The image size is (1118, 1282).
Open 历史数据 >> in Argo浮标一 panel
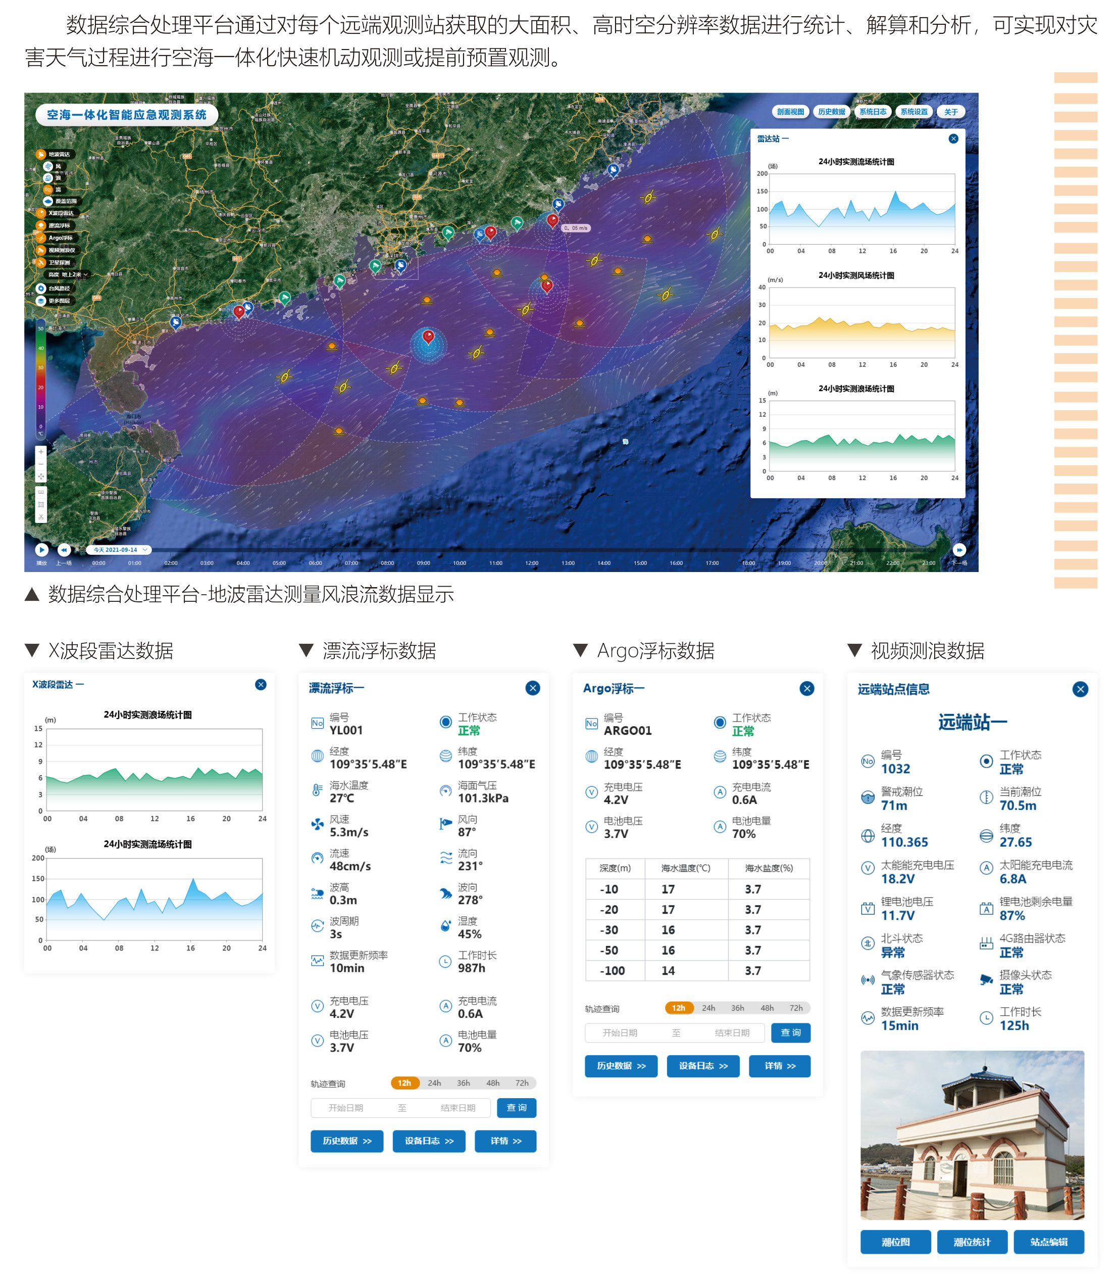[x=622, y=1066]
